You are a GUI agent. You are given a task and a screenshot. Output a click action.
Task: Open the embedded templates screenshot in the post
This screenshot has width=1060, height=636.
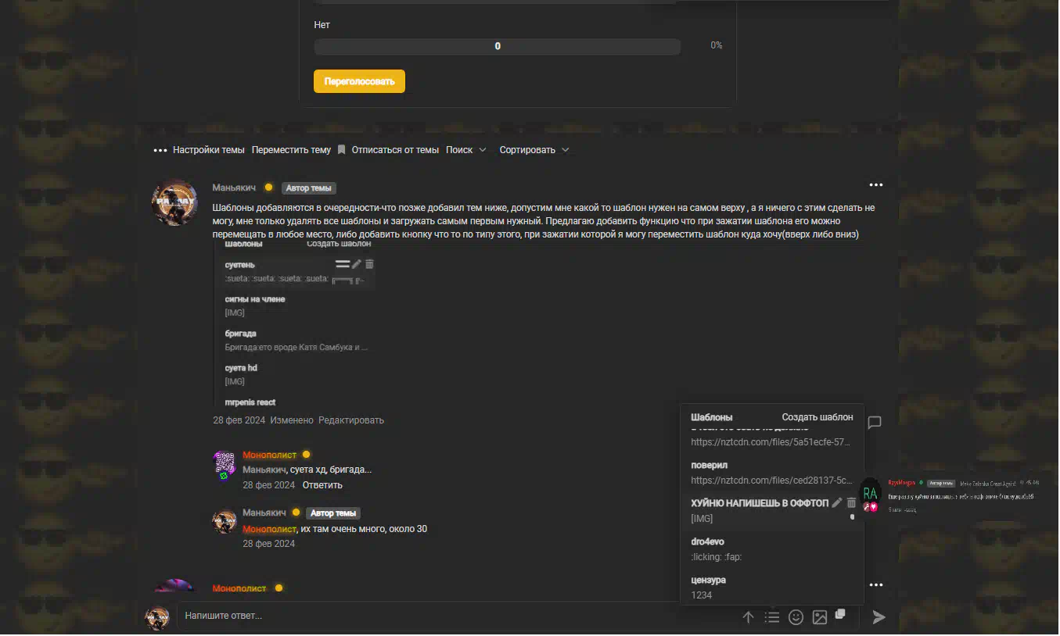point(294,324)
